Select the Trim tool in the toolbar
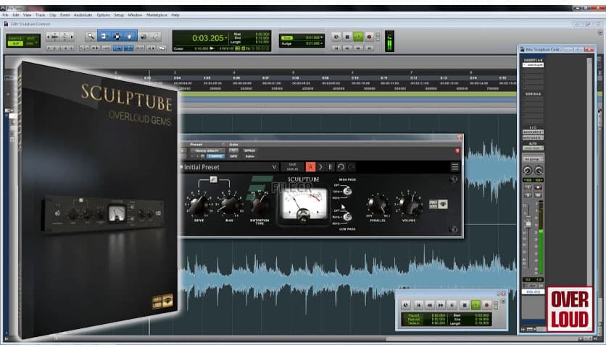 (104, 36)
